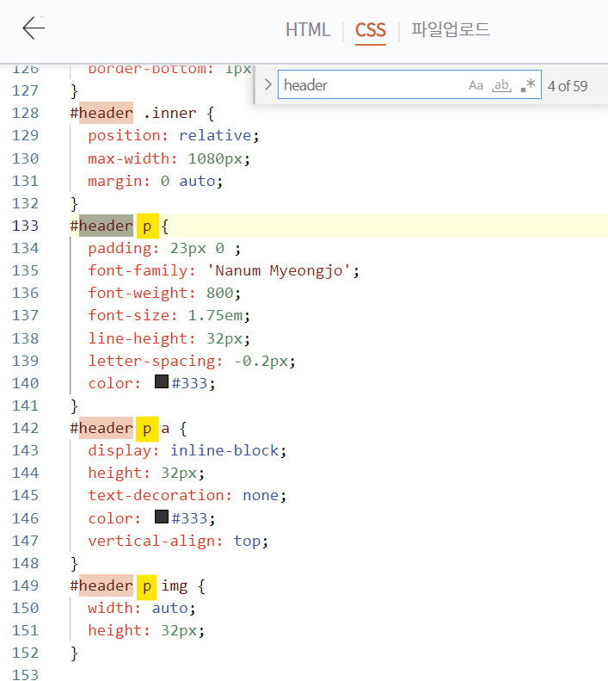Open the 파일업로드 tab
This screenshot has height=681, width=608.
tap(451, 29)
